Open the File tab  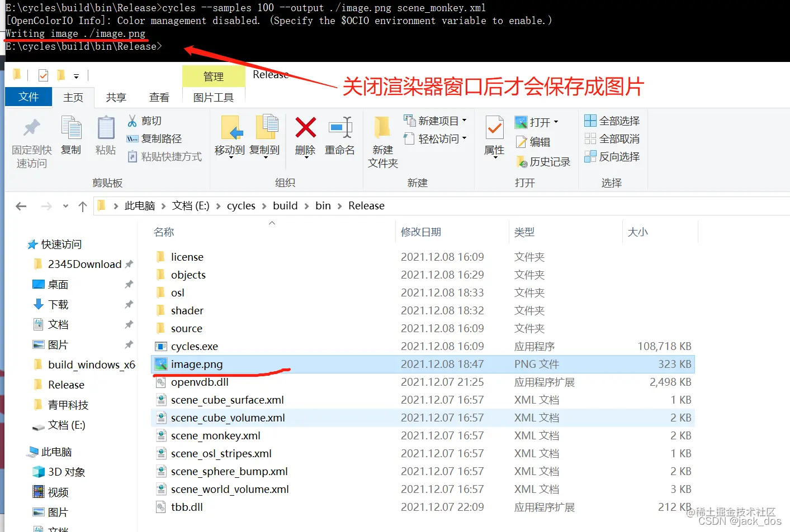tap(29, 97)
